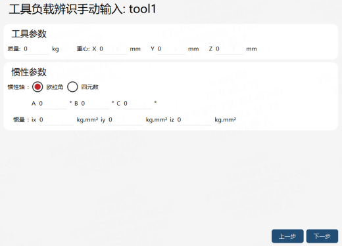Image resolution: width=342 pixels, height=246 pixels.
Task: Click the Euler angle A input field
Action: coord(53,104)
